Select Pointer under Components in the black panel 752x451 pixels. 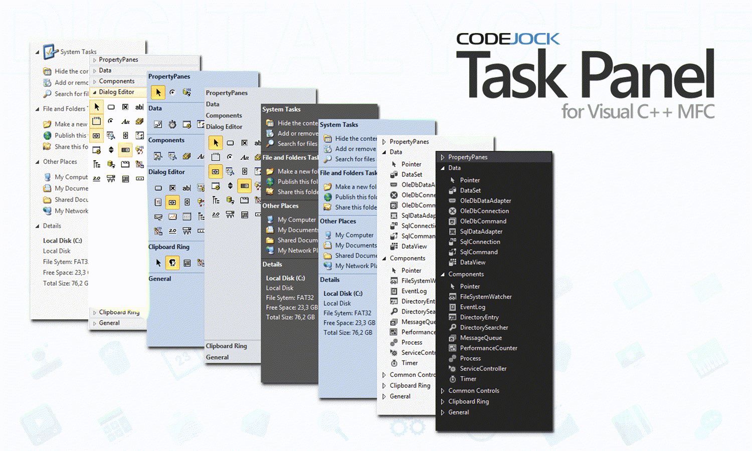point(464,286)
